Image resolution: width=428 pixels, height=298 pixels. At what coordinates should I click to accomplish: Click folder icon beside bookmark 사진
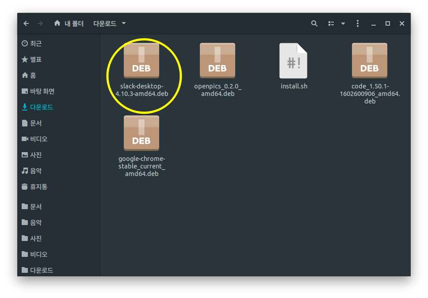click(x=25, y=238)
